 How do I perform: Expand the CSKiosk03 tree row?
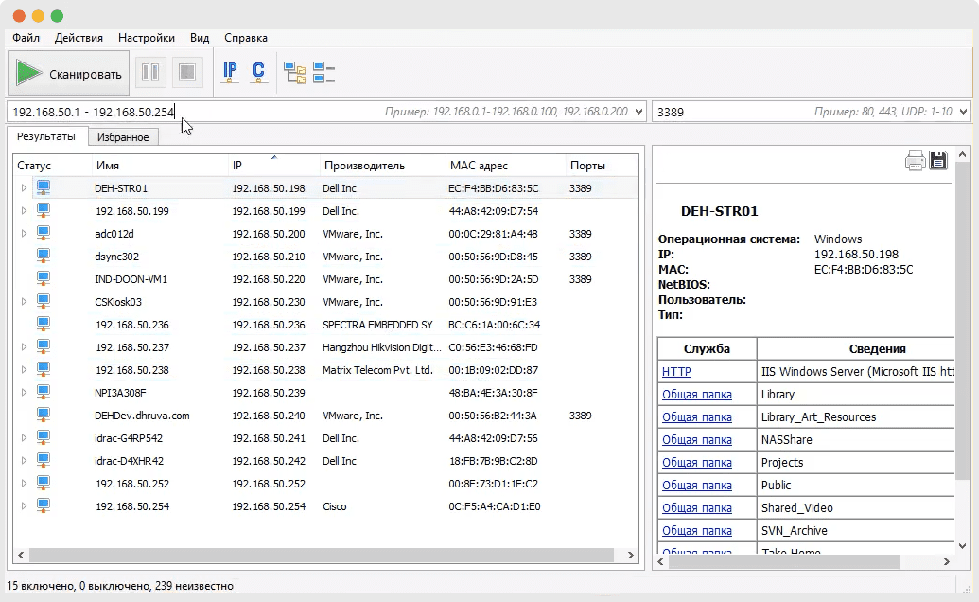coord(24,302)
